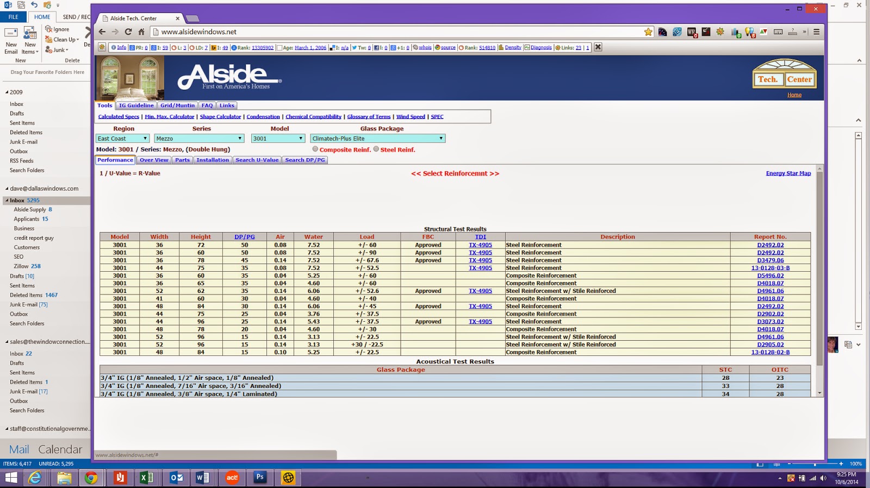Open the Series dropdown showing Mezzo
Image resolution: width=870 pixels, height=488 pixels.
199,139
